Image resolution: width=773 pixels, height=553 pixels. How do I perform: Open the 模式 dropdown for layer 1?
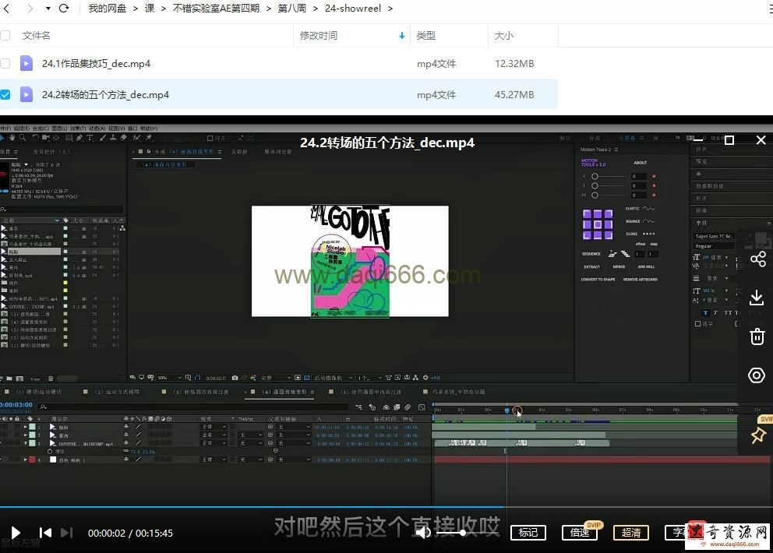tap(214, 427)
